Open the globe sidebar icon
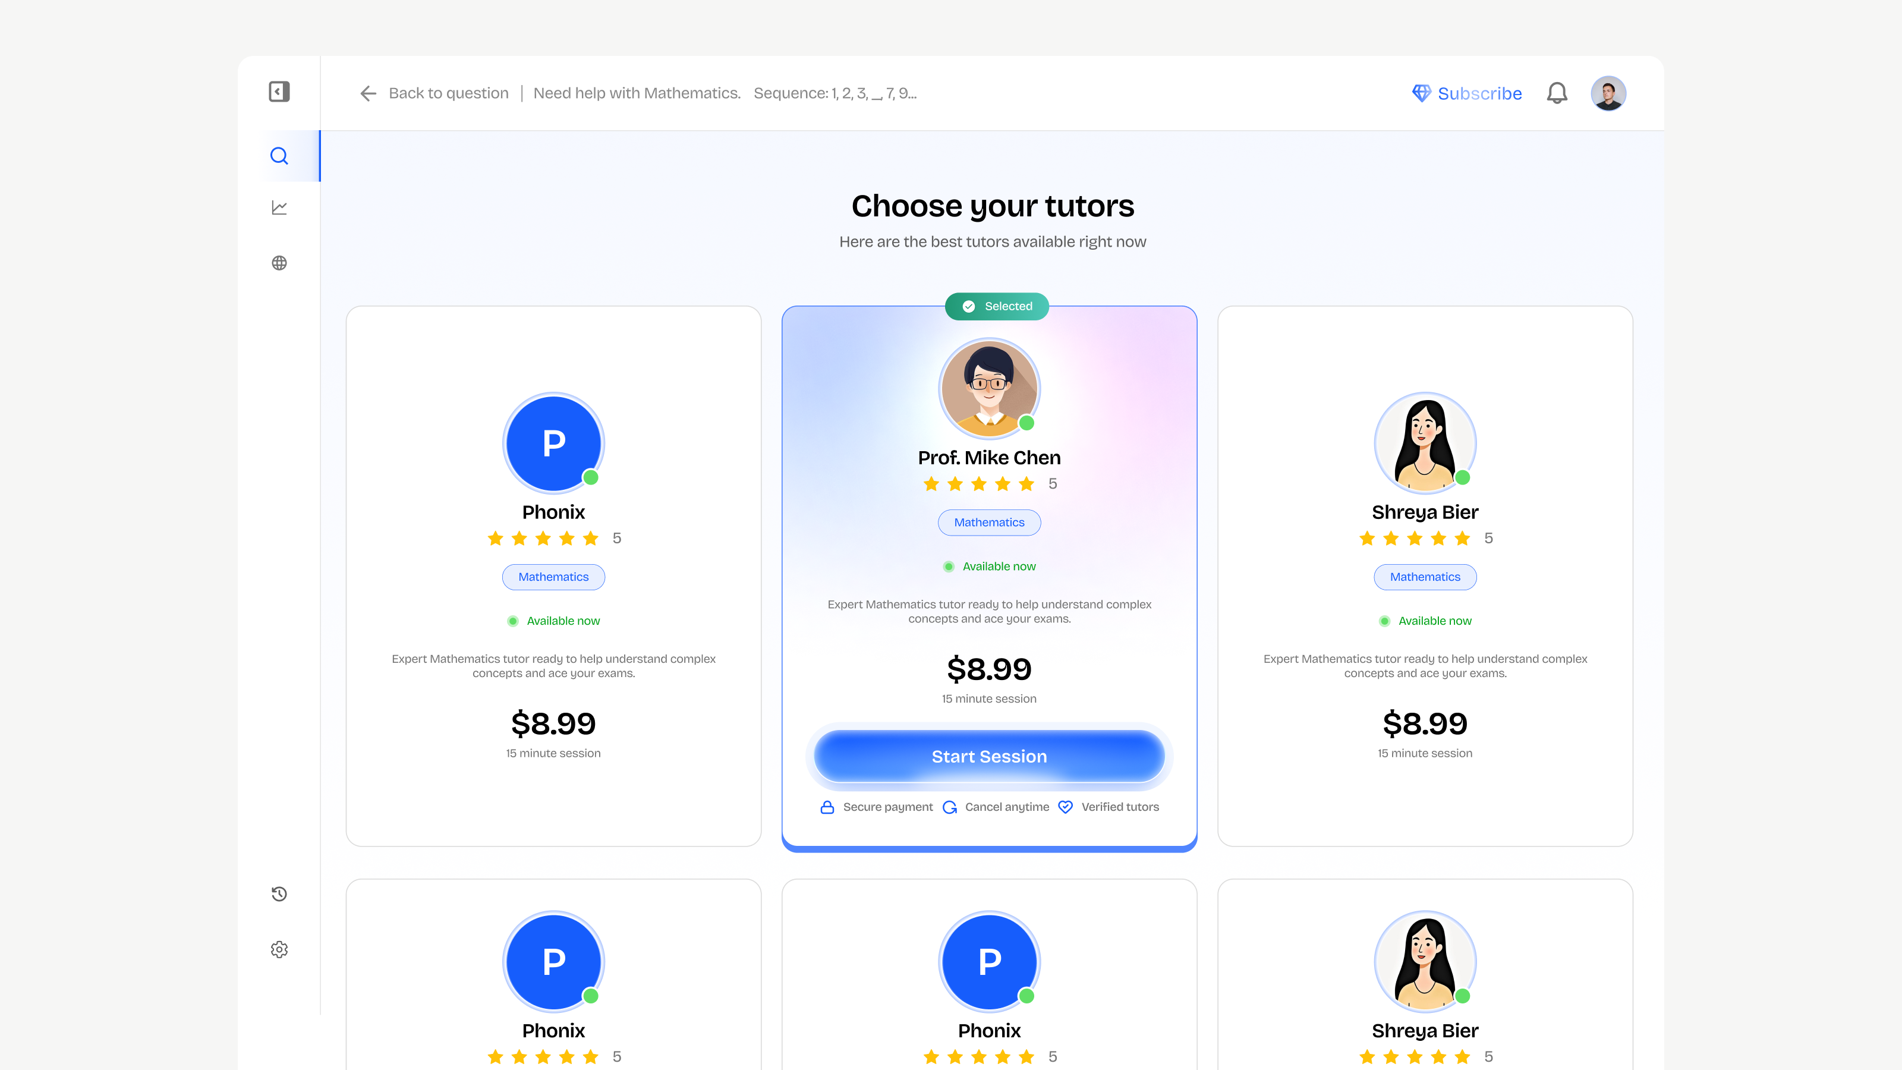Image resolution: width=1902 pixels, height=1070 pixels. tap(279, 263)
